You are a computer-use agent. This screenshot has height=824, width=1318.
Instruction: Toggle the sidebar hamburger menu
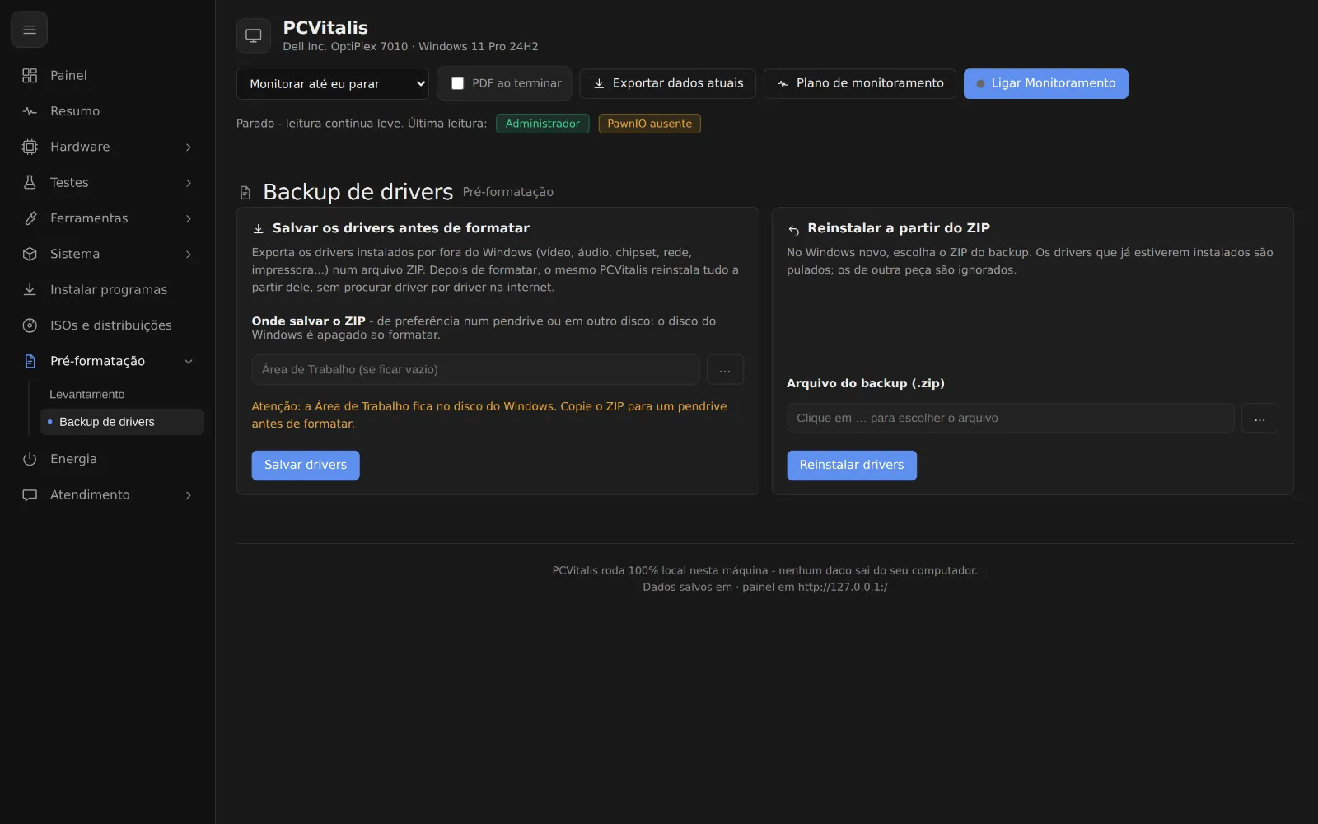coord(30,30)
